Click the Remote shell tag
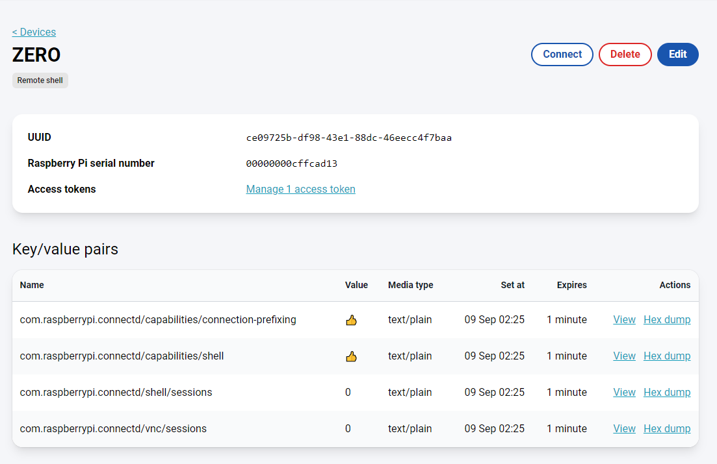The height and width of the screenshot is (464, 717). [40, 80]
